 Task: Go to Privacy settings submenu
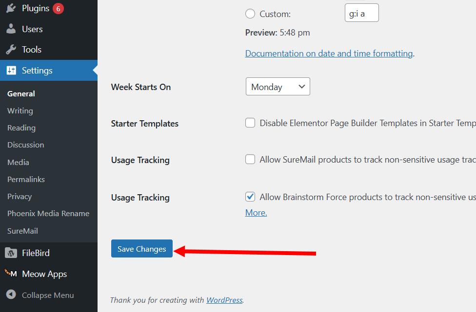(x=20, y=196)
